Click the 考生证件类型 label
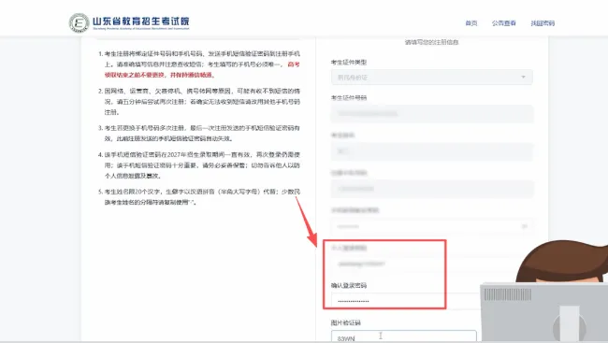 click(x=349, y=62)
